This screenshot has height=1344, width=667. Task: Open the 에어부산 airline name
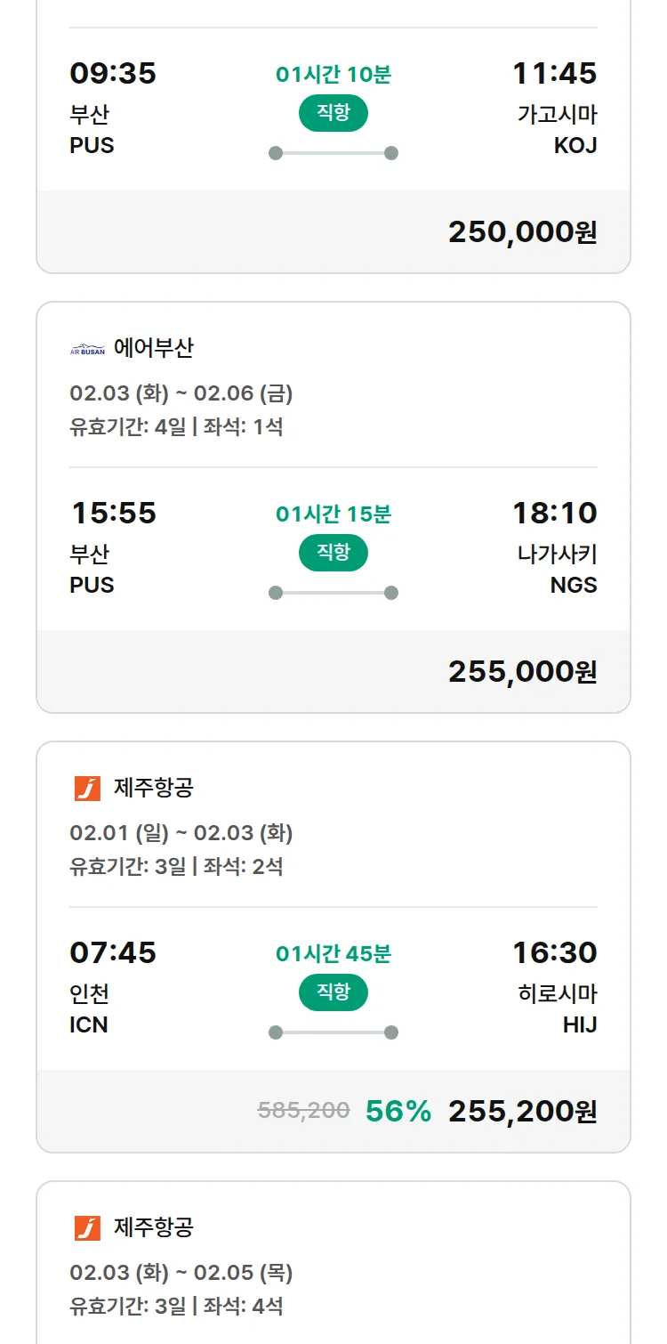click(153, 348)
